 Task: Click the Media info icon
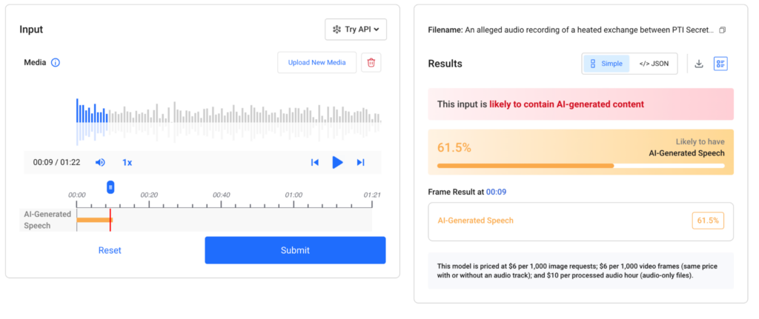55,62
